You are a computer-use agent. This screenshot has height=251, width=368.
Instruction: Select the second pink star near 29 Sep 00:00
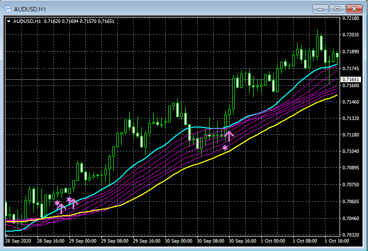click(x=69, y=200)
